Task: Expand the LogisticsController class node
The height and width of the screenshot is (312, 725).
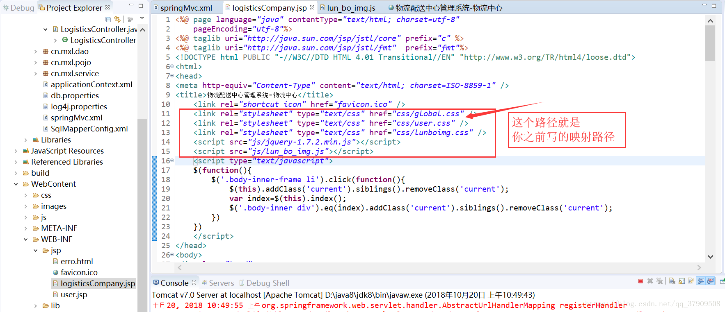Action: coord(55,40)
